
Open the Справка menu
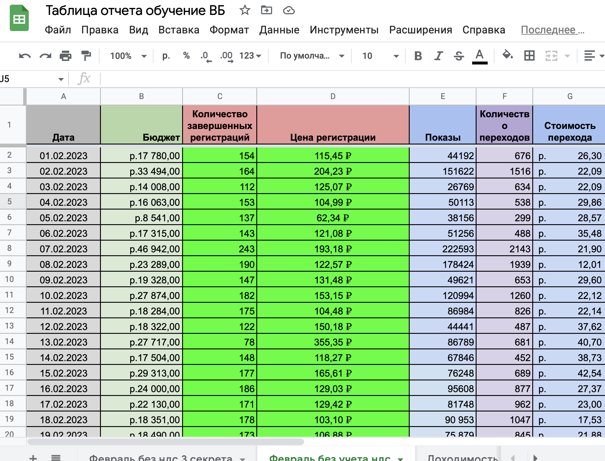pyautogui.click(x=484, y=30)
